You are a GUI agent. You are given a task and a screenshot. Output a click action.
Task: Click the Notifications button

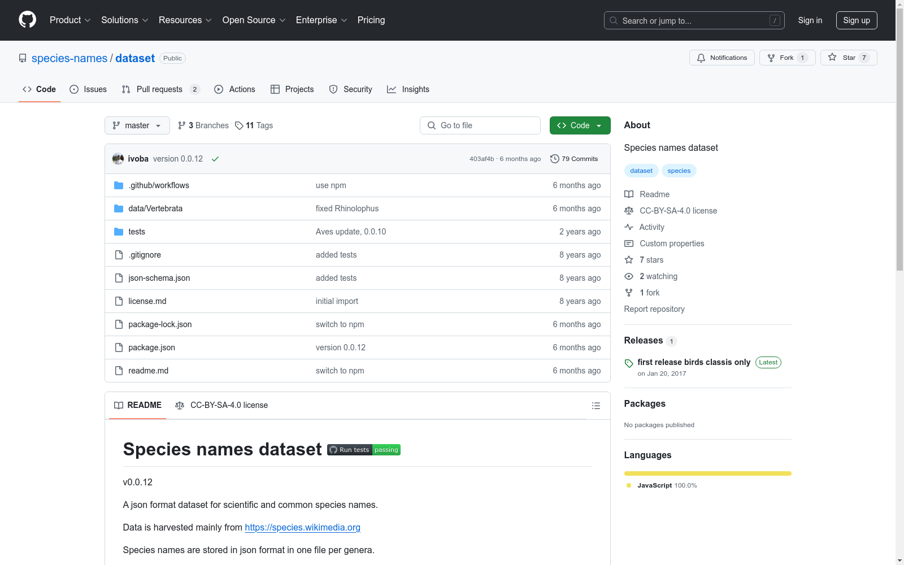(x=722, y=58)
